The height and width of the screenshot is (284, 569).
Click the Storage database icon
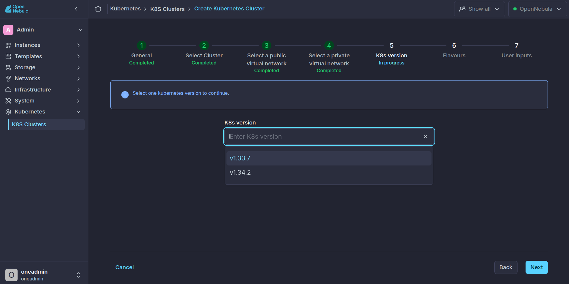click(x=8, y=67)
